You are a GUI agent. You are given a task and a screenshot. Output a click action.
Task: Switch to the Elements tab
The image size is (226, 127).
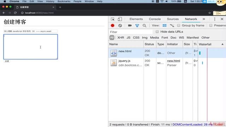(x=136, y=19)
